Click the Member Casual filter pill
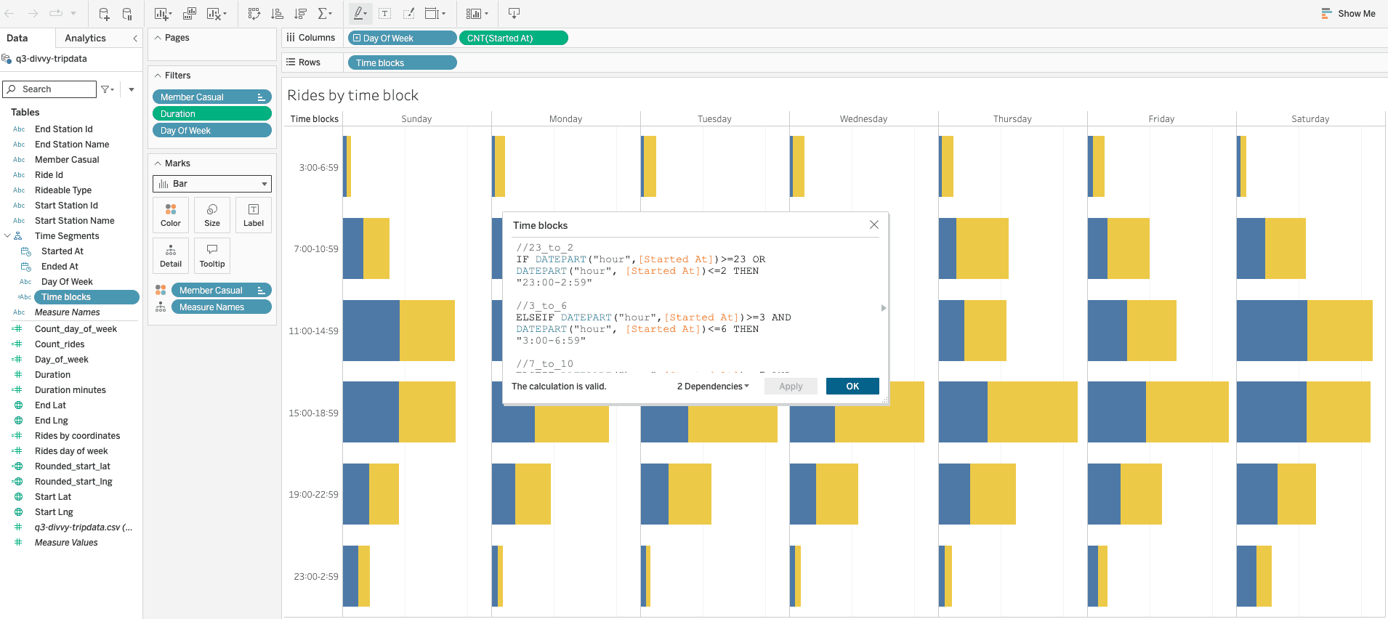 212,97
